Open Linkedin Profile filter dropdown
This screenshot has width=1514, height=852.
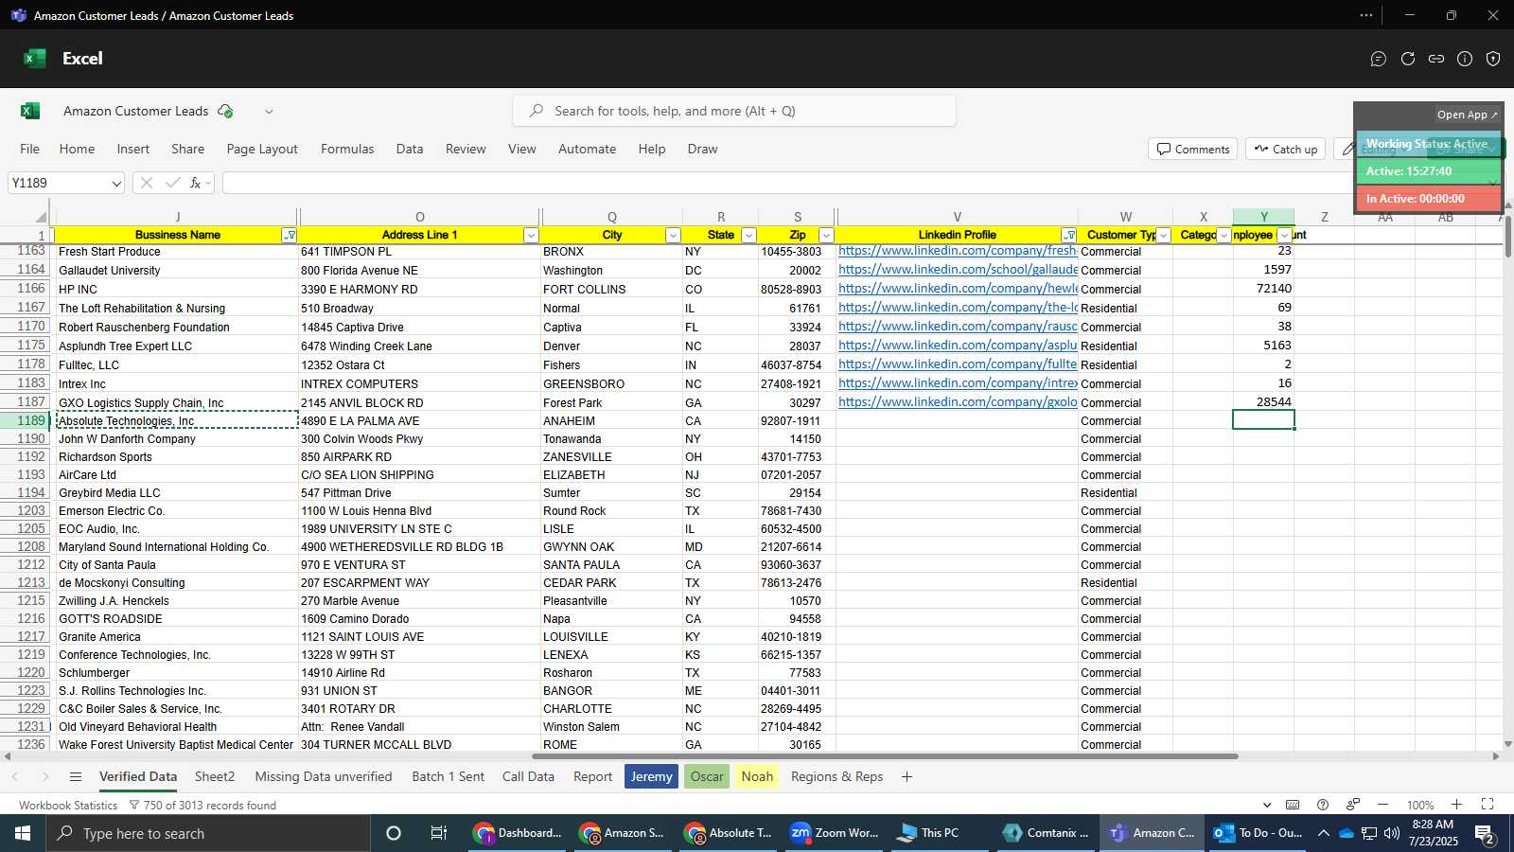[1068, 236]
